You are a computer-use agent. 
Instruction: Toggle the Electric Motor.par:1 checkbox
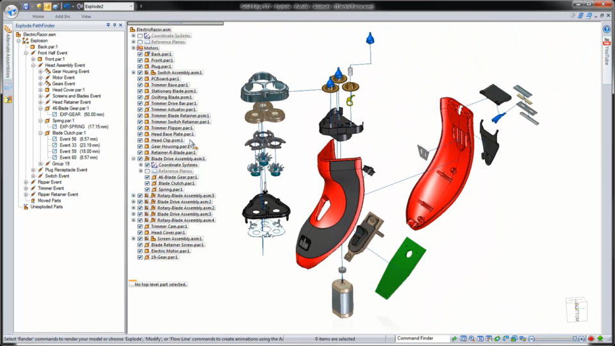tap(140, 251)
